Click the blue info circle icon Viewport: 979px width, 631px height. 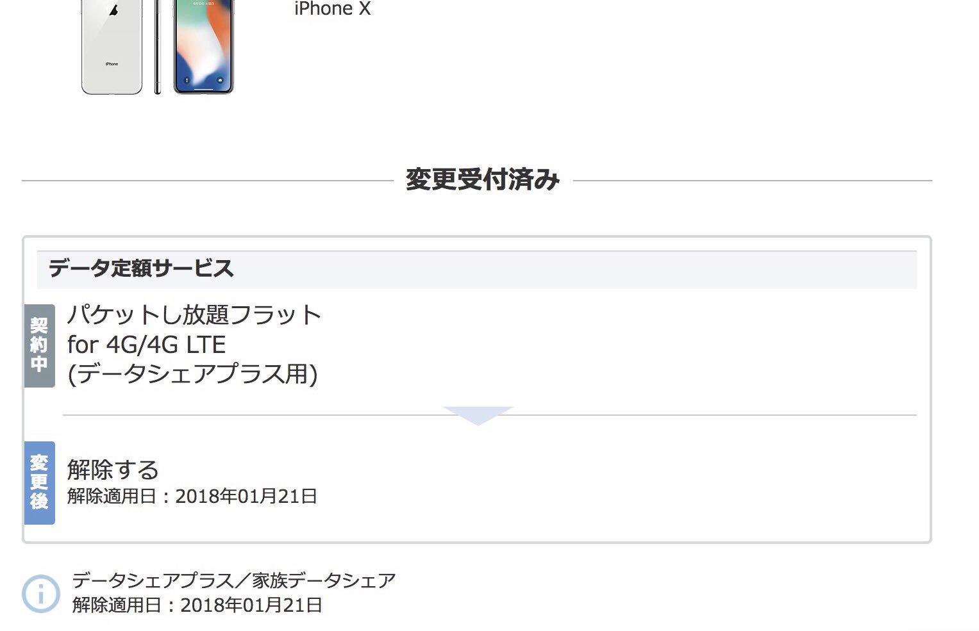coord(41,593)
